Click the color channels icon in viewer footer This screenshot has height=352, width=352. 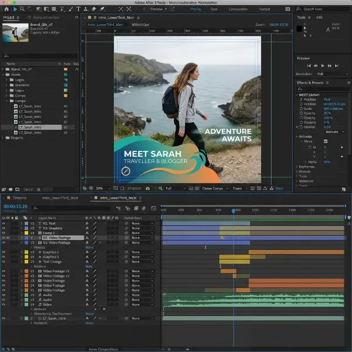161,188
